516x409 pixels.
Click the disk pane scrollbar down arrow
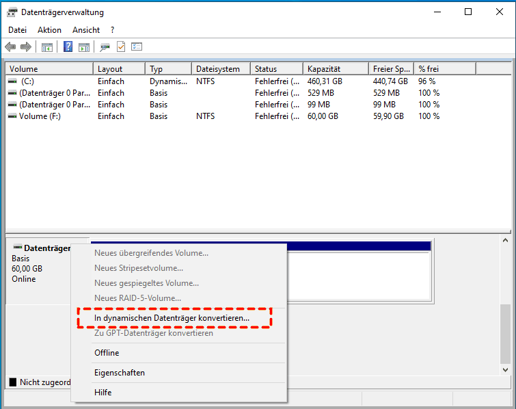coord(505,369)
